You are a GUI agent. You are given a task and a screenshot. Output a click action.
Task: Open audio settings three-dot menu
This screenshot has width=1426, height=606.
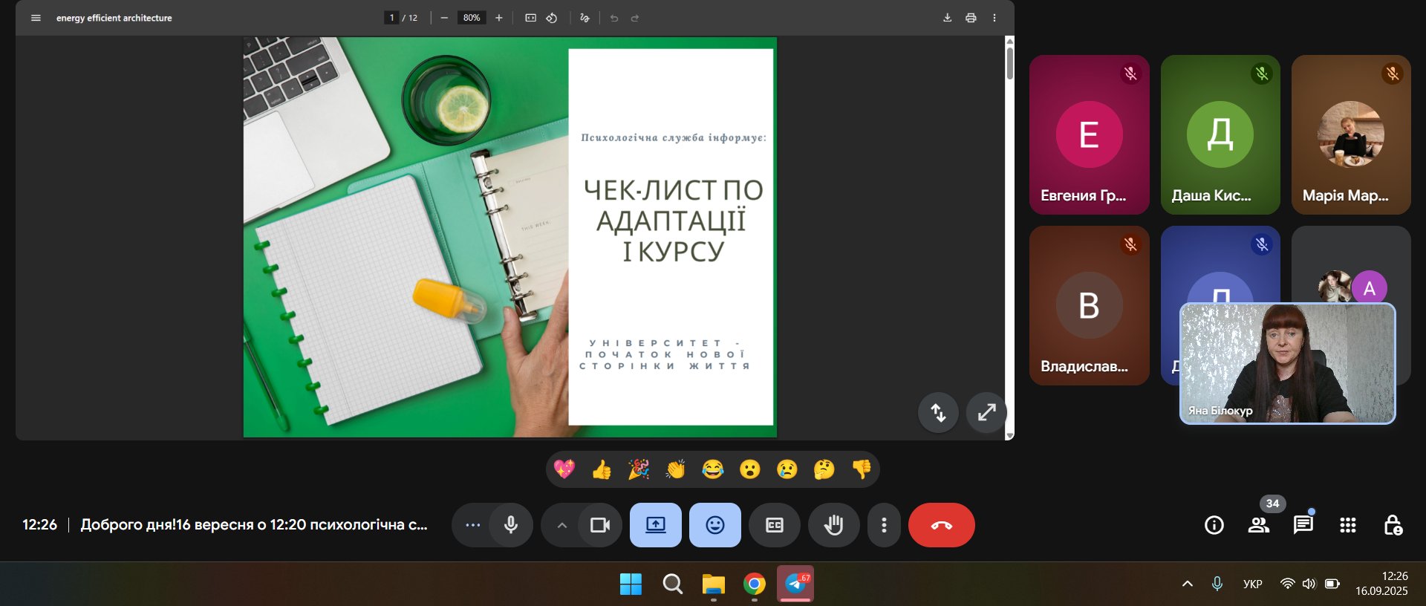(x=472, y=525)
